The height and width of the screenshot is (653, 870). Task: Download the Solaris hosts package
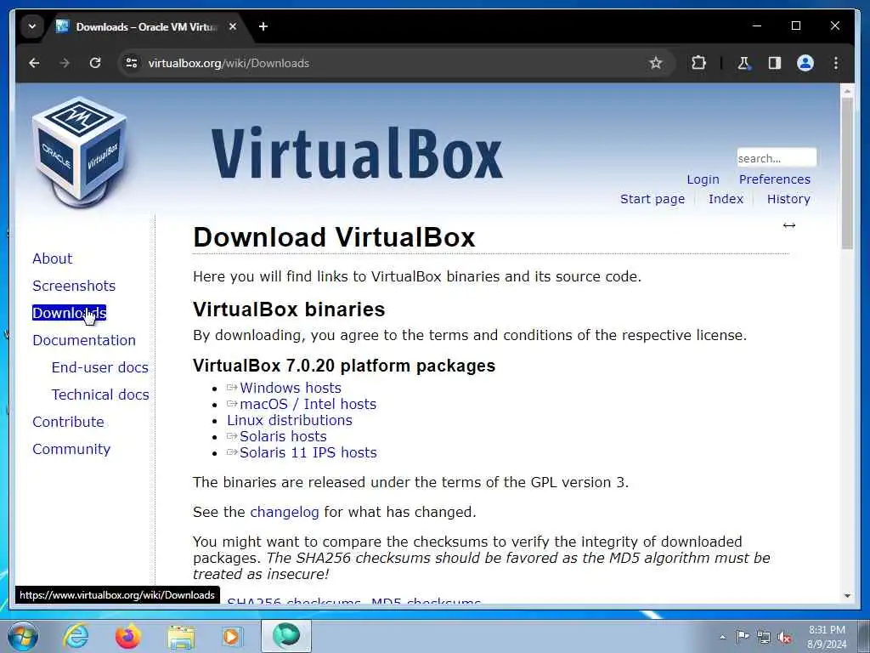click(x=283, y=436)
